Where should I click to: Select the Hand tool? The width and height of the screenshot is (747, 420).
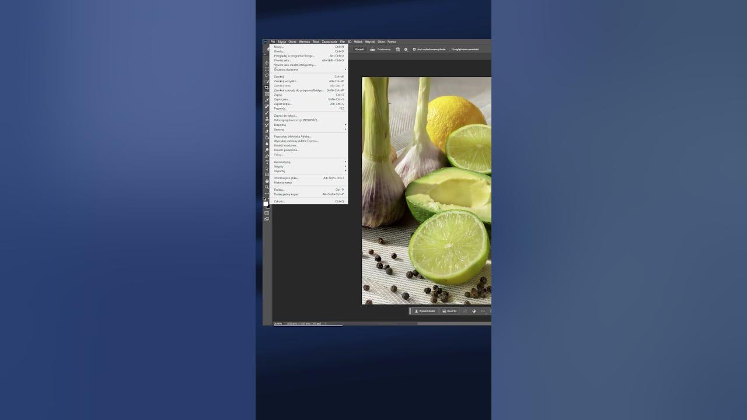[x=267, y=181]
